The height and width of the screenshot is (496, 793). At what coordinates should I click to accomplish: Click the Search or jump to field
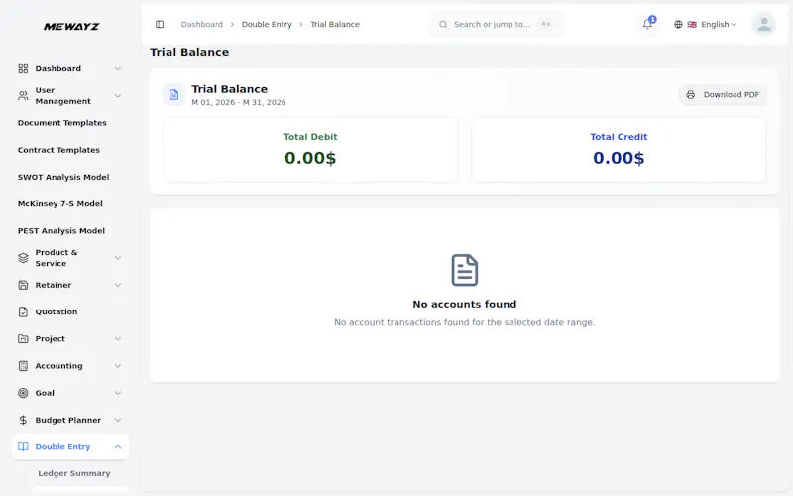click(x=497, y=24)
